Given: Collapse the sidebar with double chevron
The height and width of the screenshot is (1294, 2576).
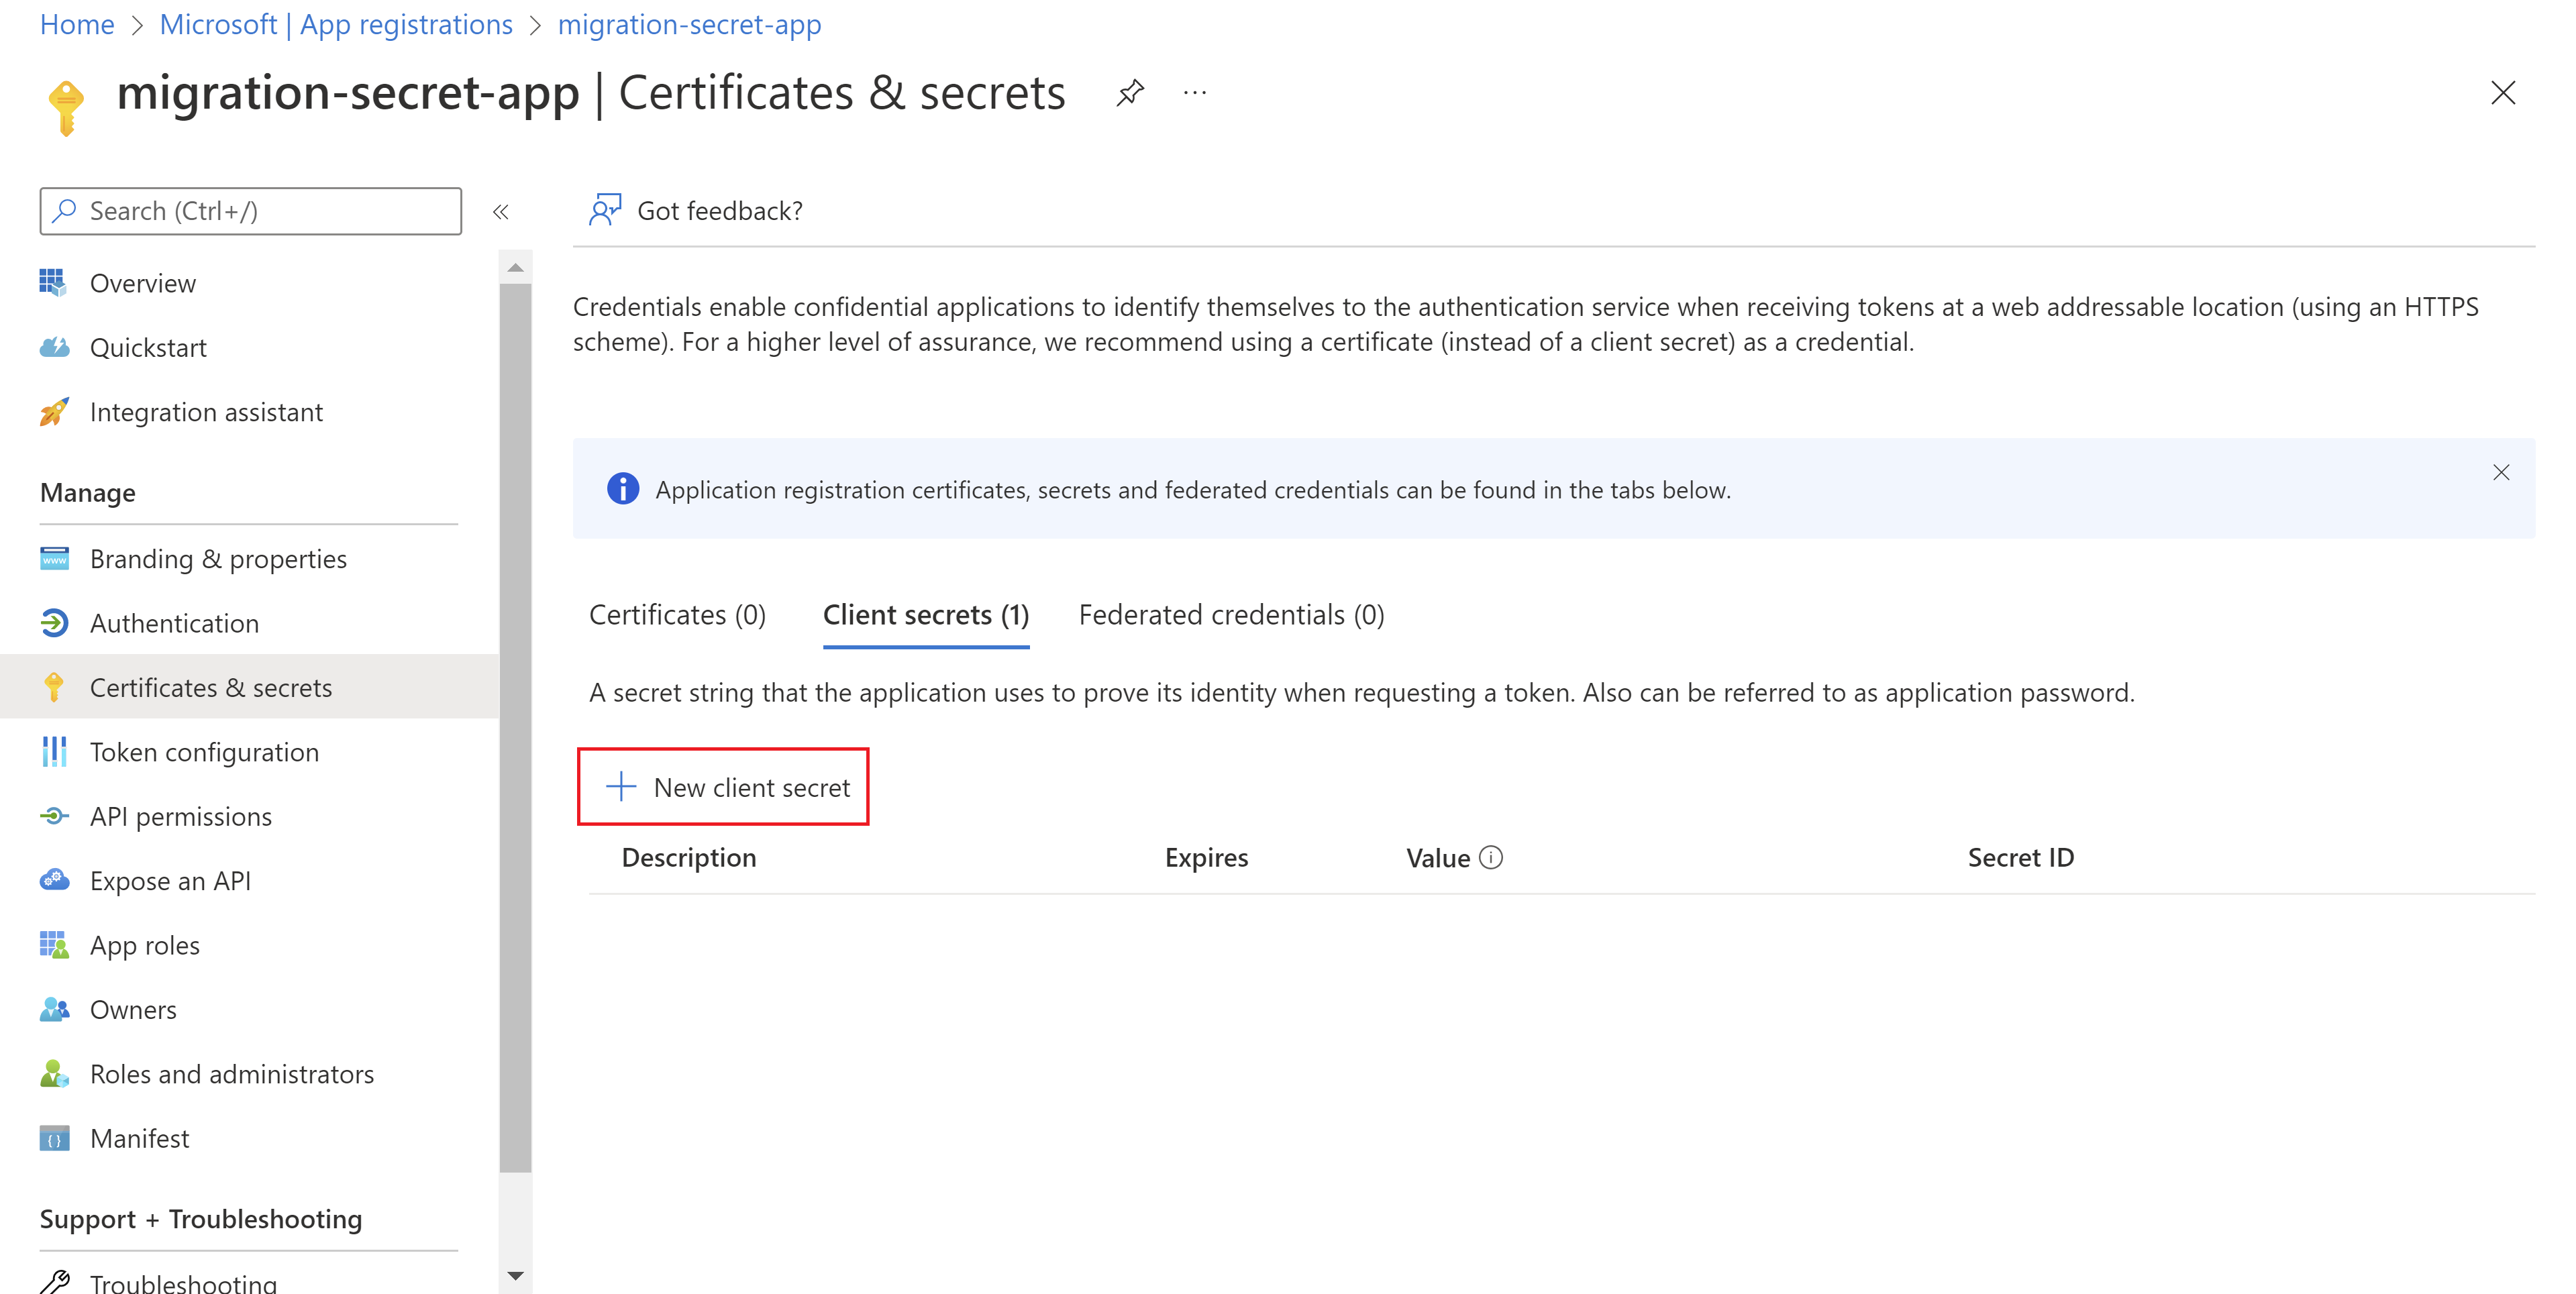Looking at the screenshot, I should click(x=501, y=212).
